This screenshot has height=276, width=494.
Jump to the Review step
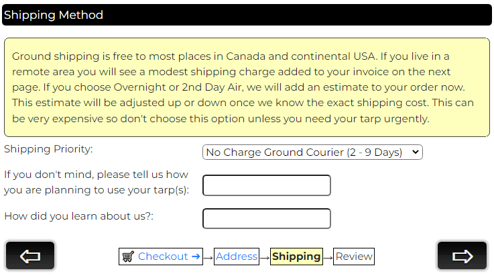coord(354,257)
